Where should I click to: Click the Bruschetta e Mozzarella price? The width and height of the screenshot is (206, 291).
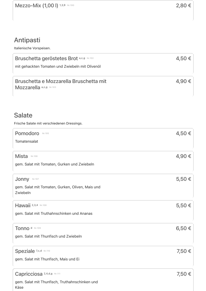(183, 81)
